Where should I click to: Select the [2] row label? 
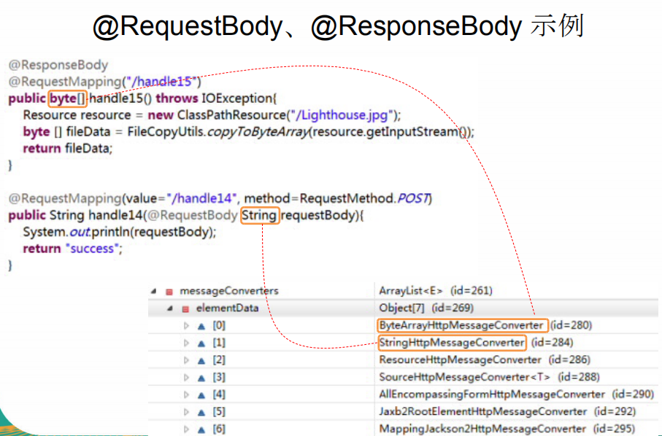(x=219, y=360)
